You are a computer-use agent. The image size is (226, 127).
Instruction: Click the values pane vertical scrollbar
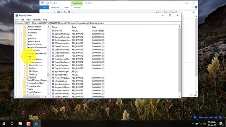point(180,60)
